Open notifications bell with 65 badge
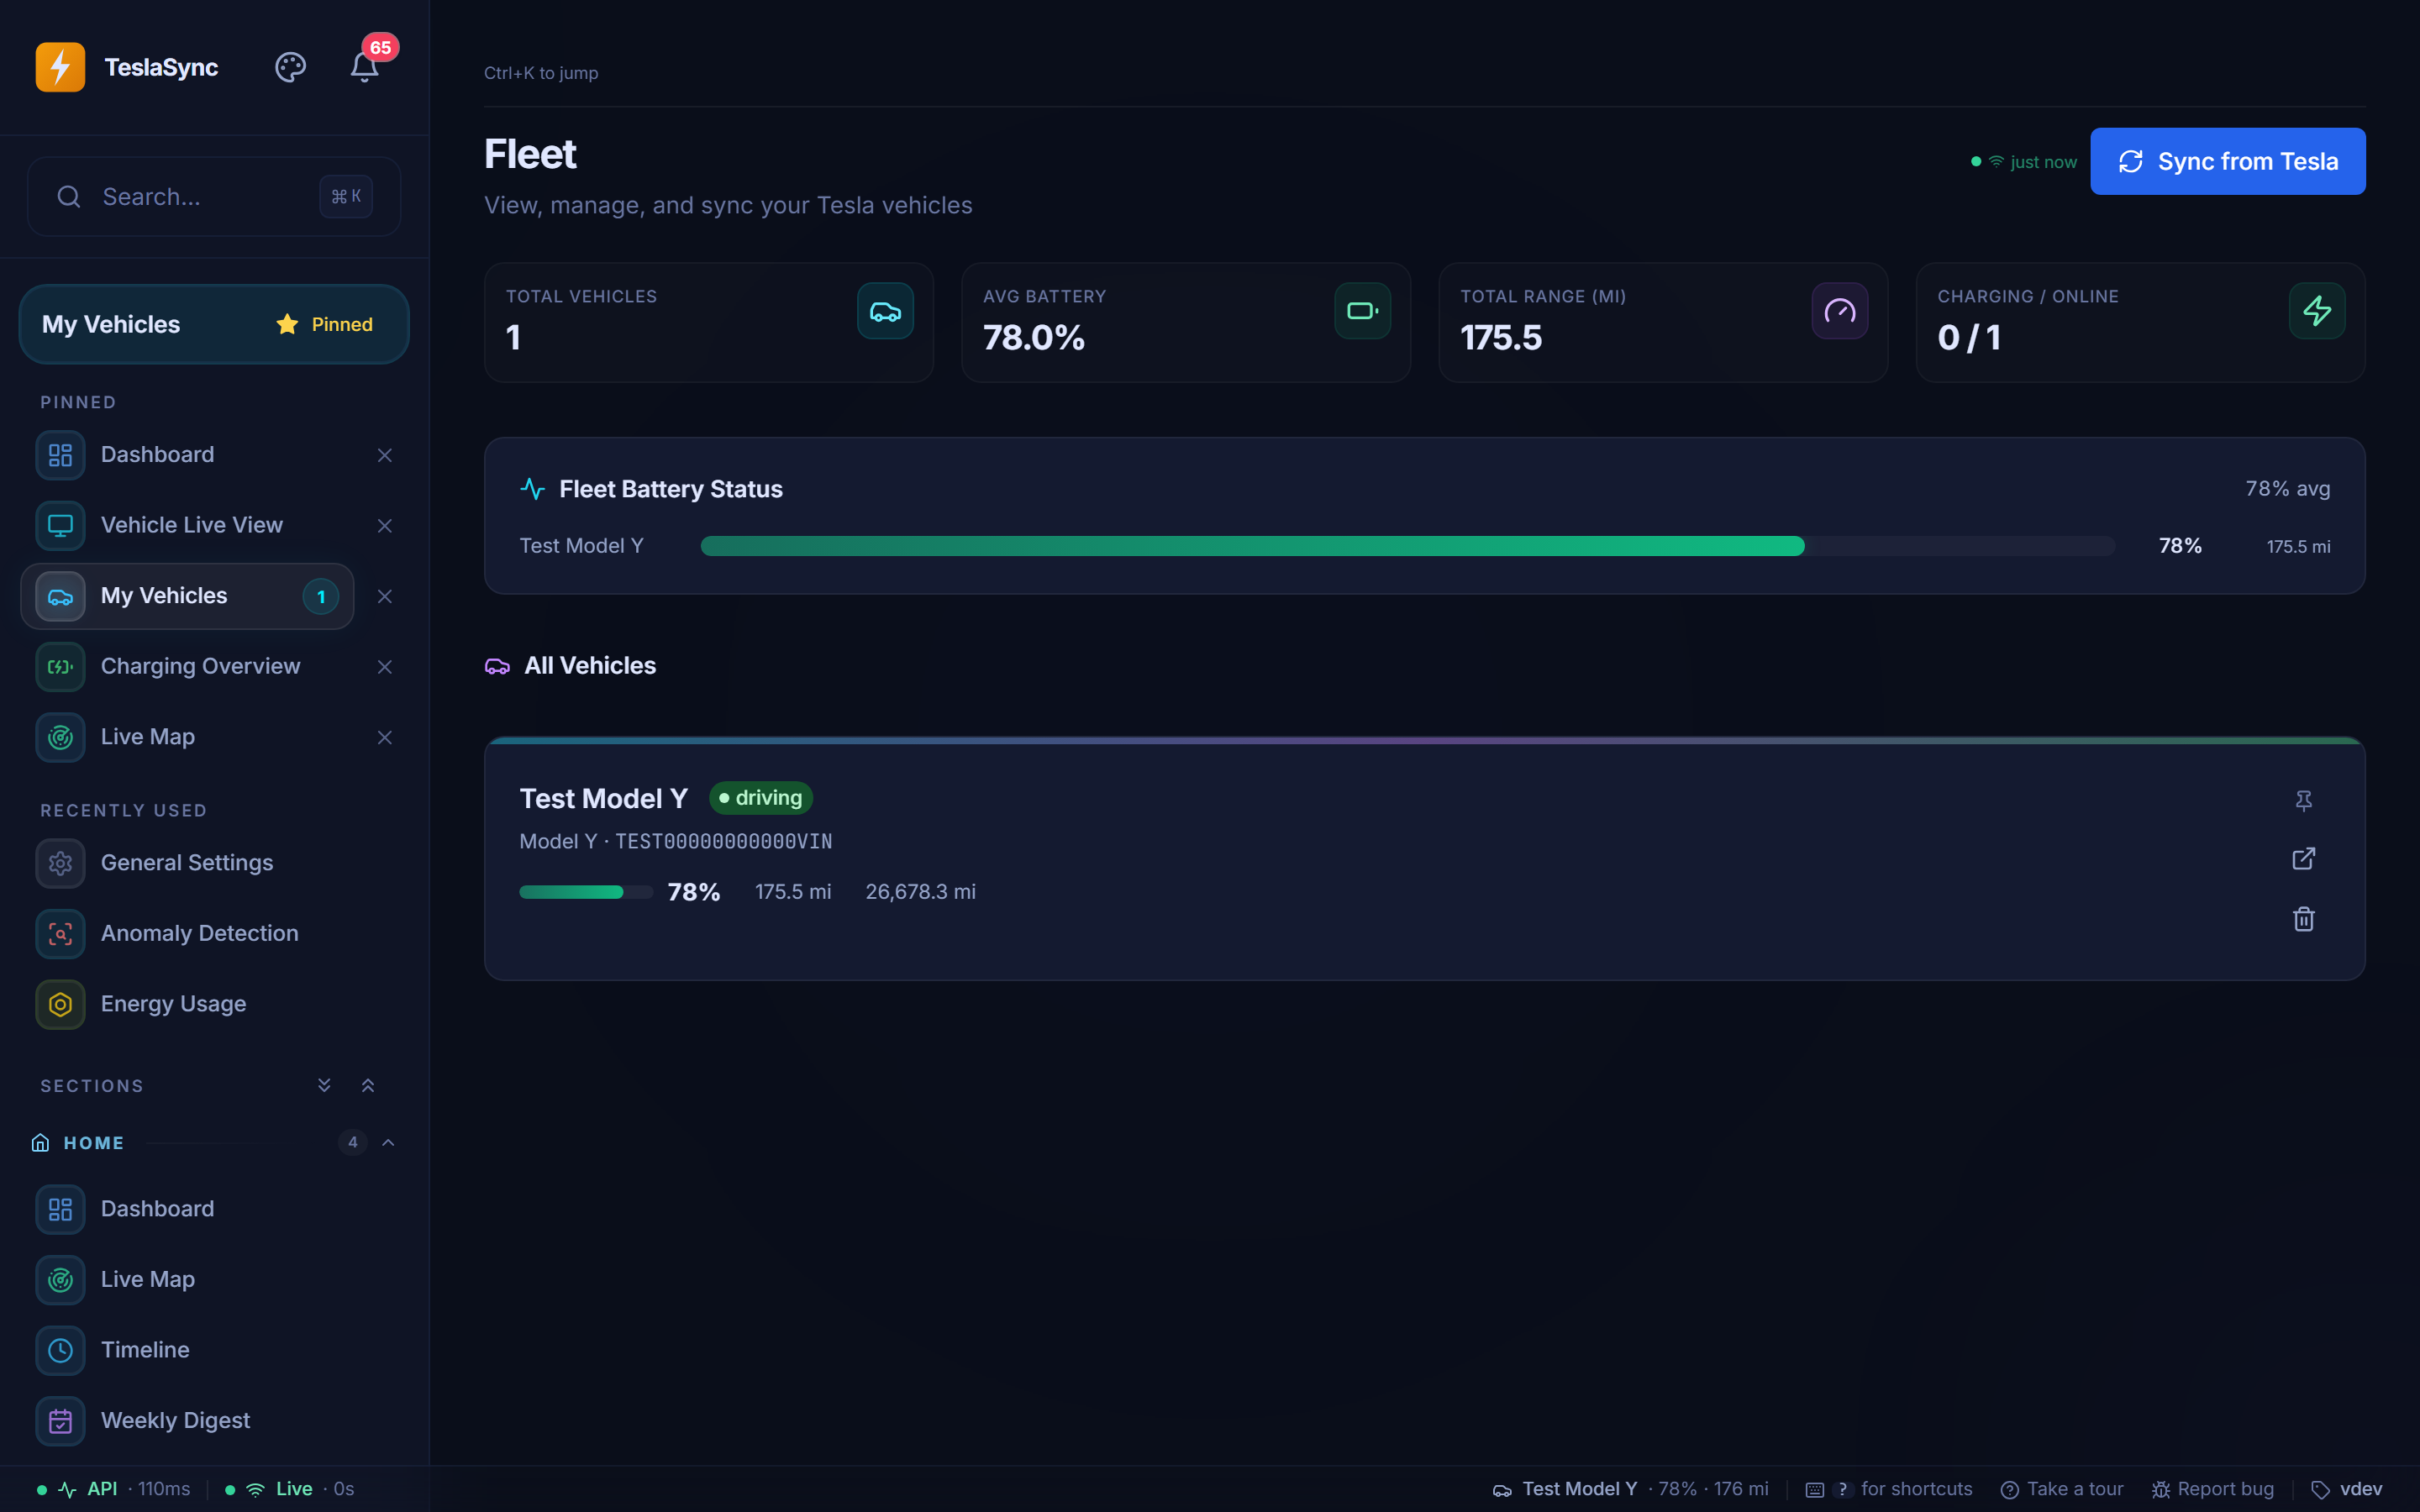The height and width of the screenshot is (1512, 2420). [x=365, y=67]
